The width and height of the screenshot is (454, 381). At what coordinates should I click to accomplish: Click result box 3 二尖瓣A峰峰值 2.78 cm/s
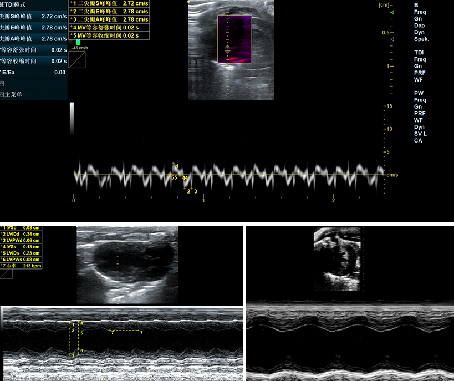109,19
